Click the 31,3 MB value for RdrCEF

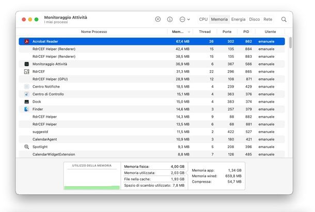[x=183, y=72]
